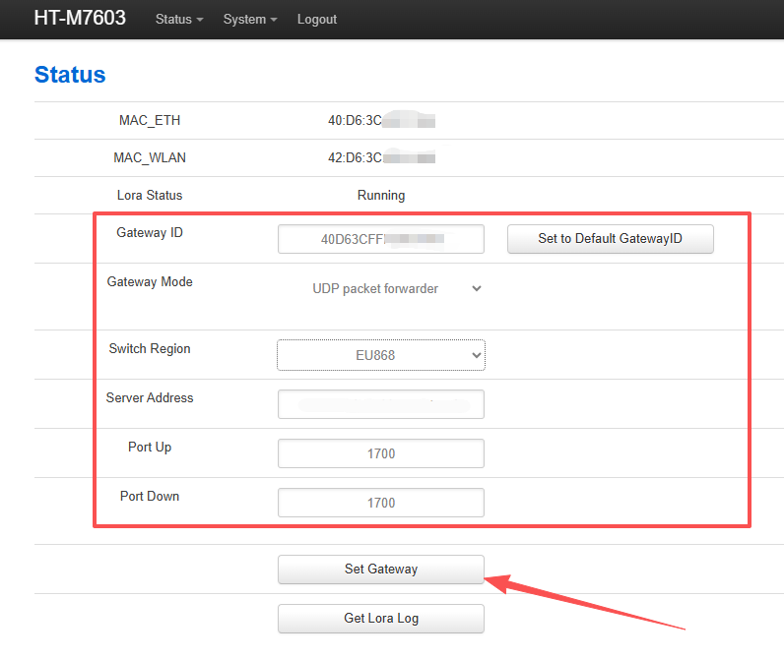The height and width of the screenshot is (660, 784).
Task: Click the Server Address input field
Action: click(380, 404)
